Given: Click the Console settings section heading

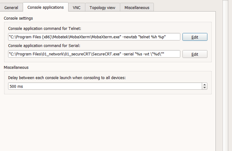Looking at the screenshot, I should pos(18,18).
